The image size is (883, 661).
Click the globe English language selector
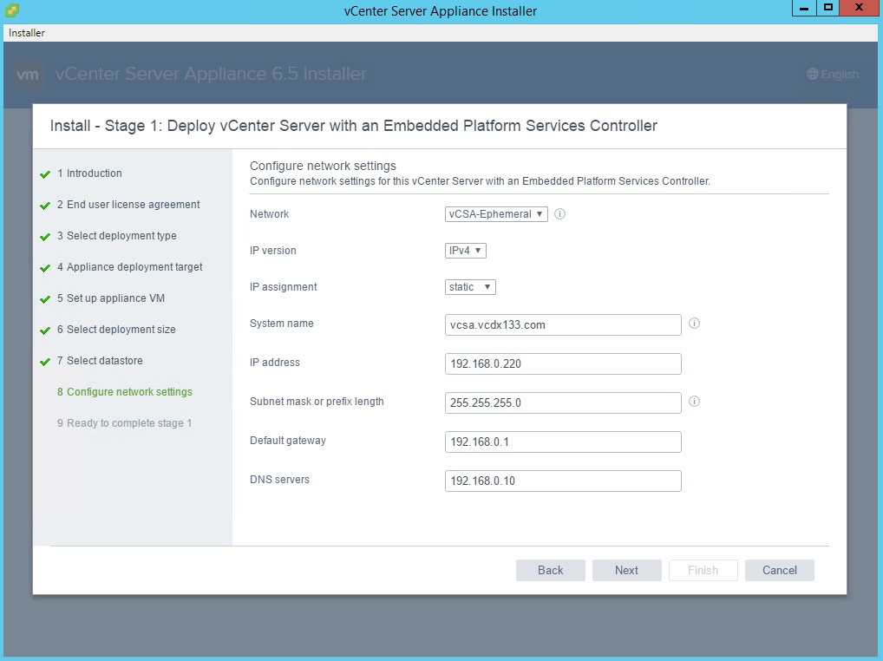(832, 75)
